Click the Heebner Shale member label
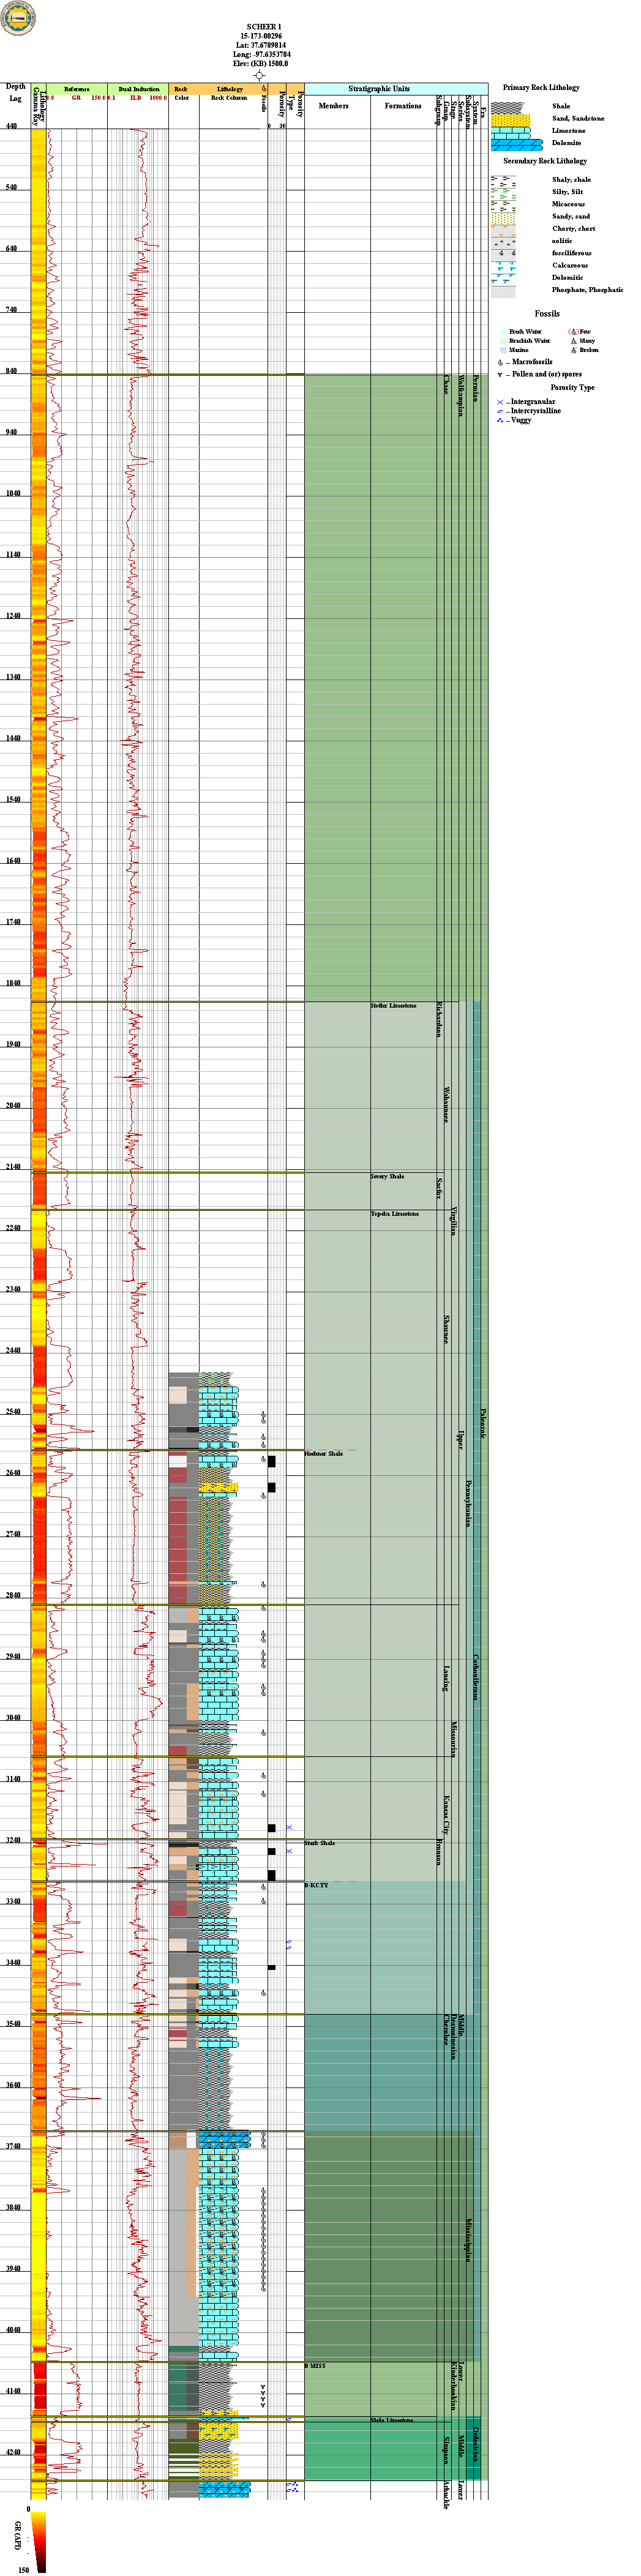 point(324,1454)
